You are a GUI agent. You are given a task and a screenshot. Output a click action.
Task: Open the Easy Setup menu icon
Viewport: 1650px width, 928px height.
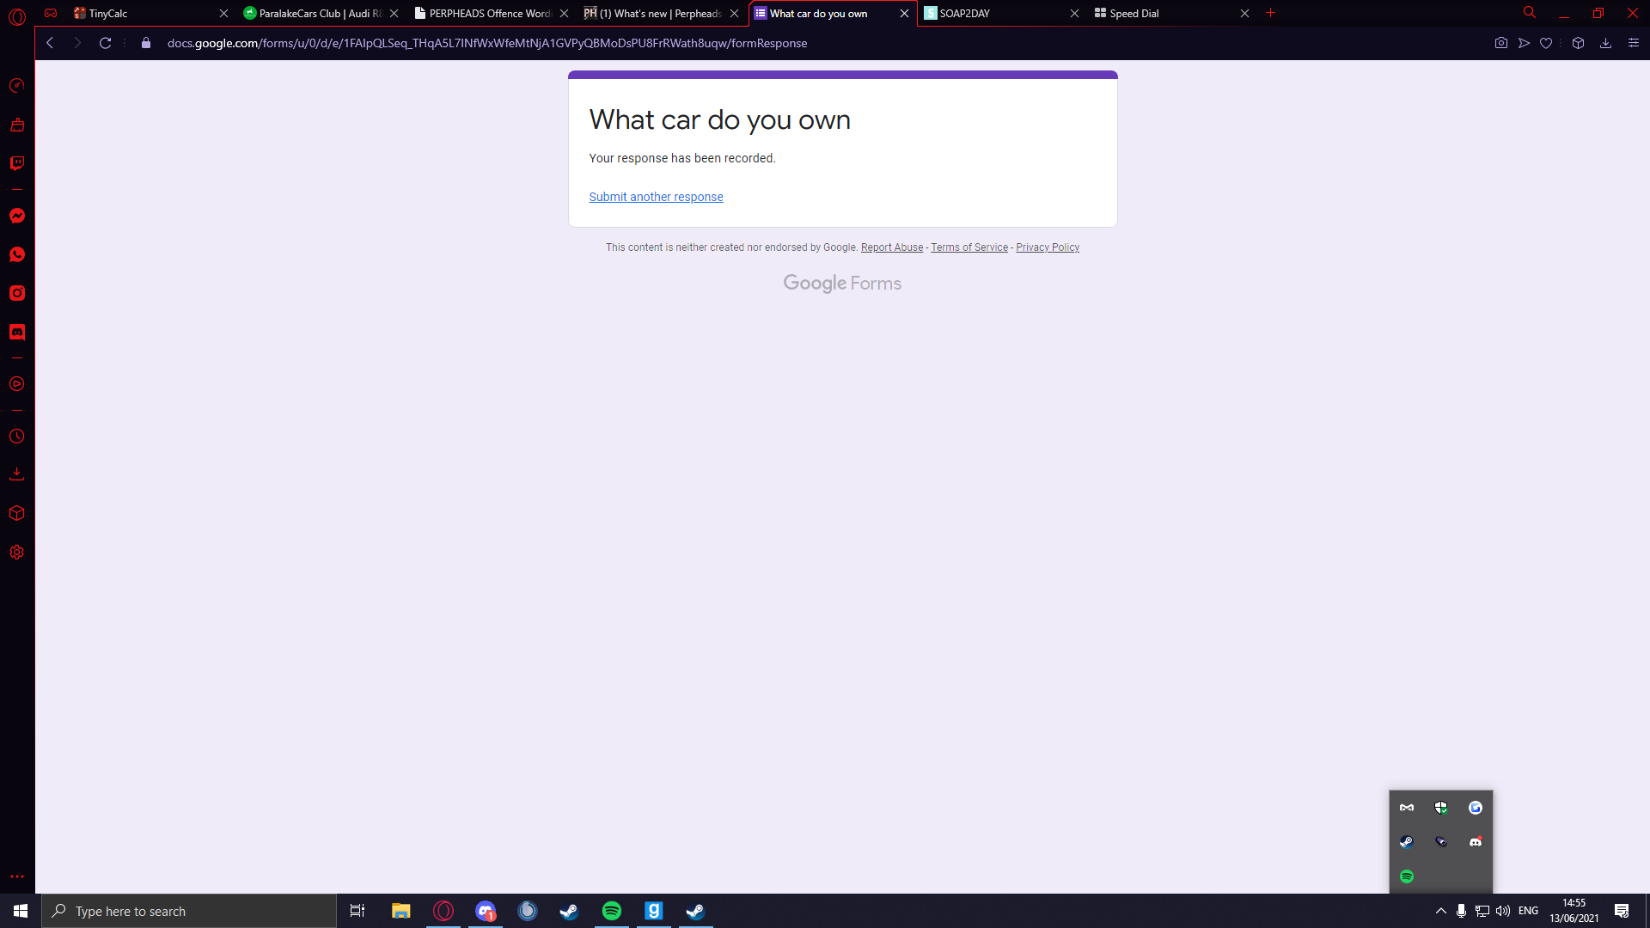coord(1633,43)
